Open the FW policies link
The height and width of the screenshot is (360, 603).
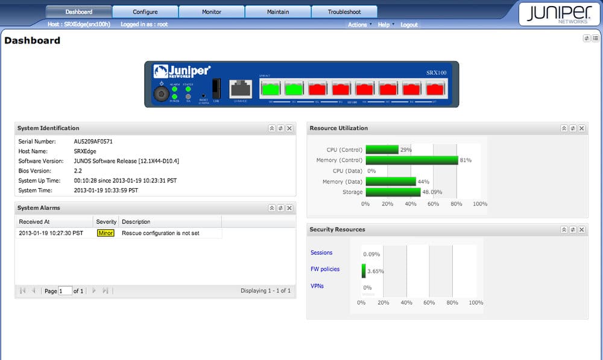(325, 269)
